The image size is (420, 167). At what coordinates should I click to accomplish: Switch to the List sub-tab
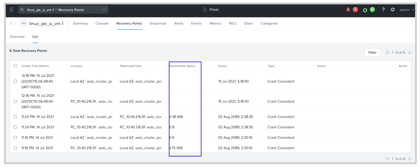(x=35, y=36)
